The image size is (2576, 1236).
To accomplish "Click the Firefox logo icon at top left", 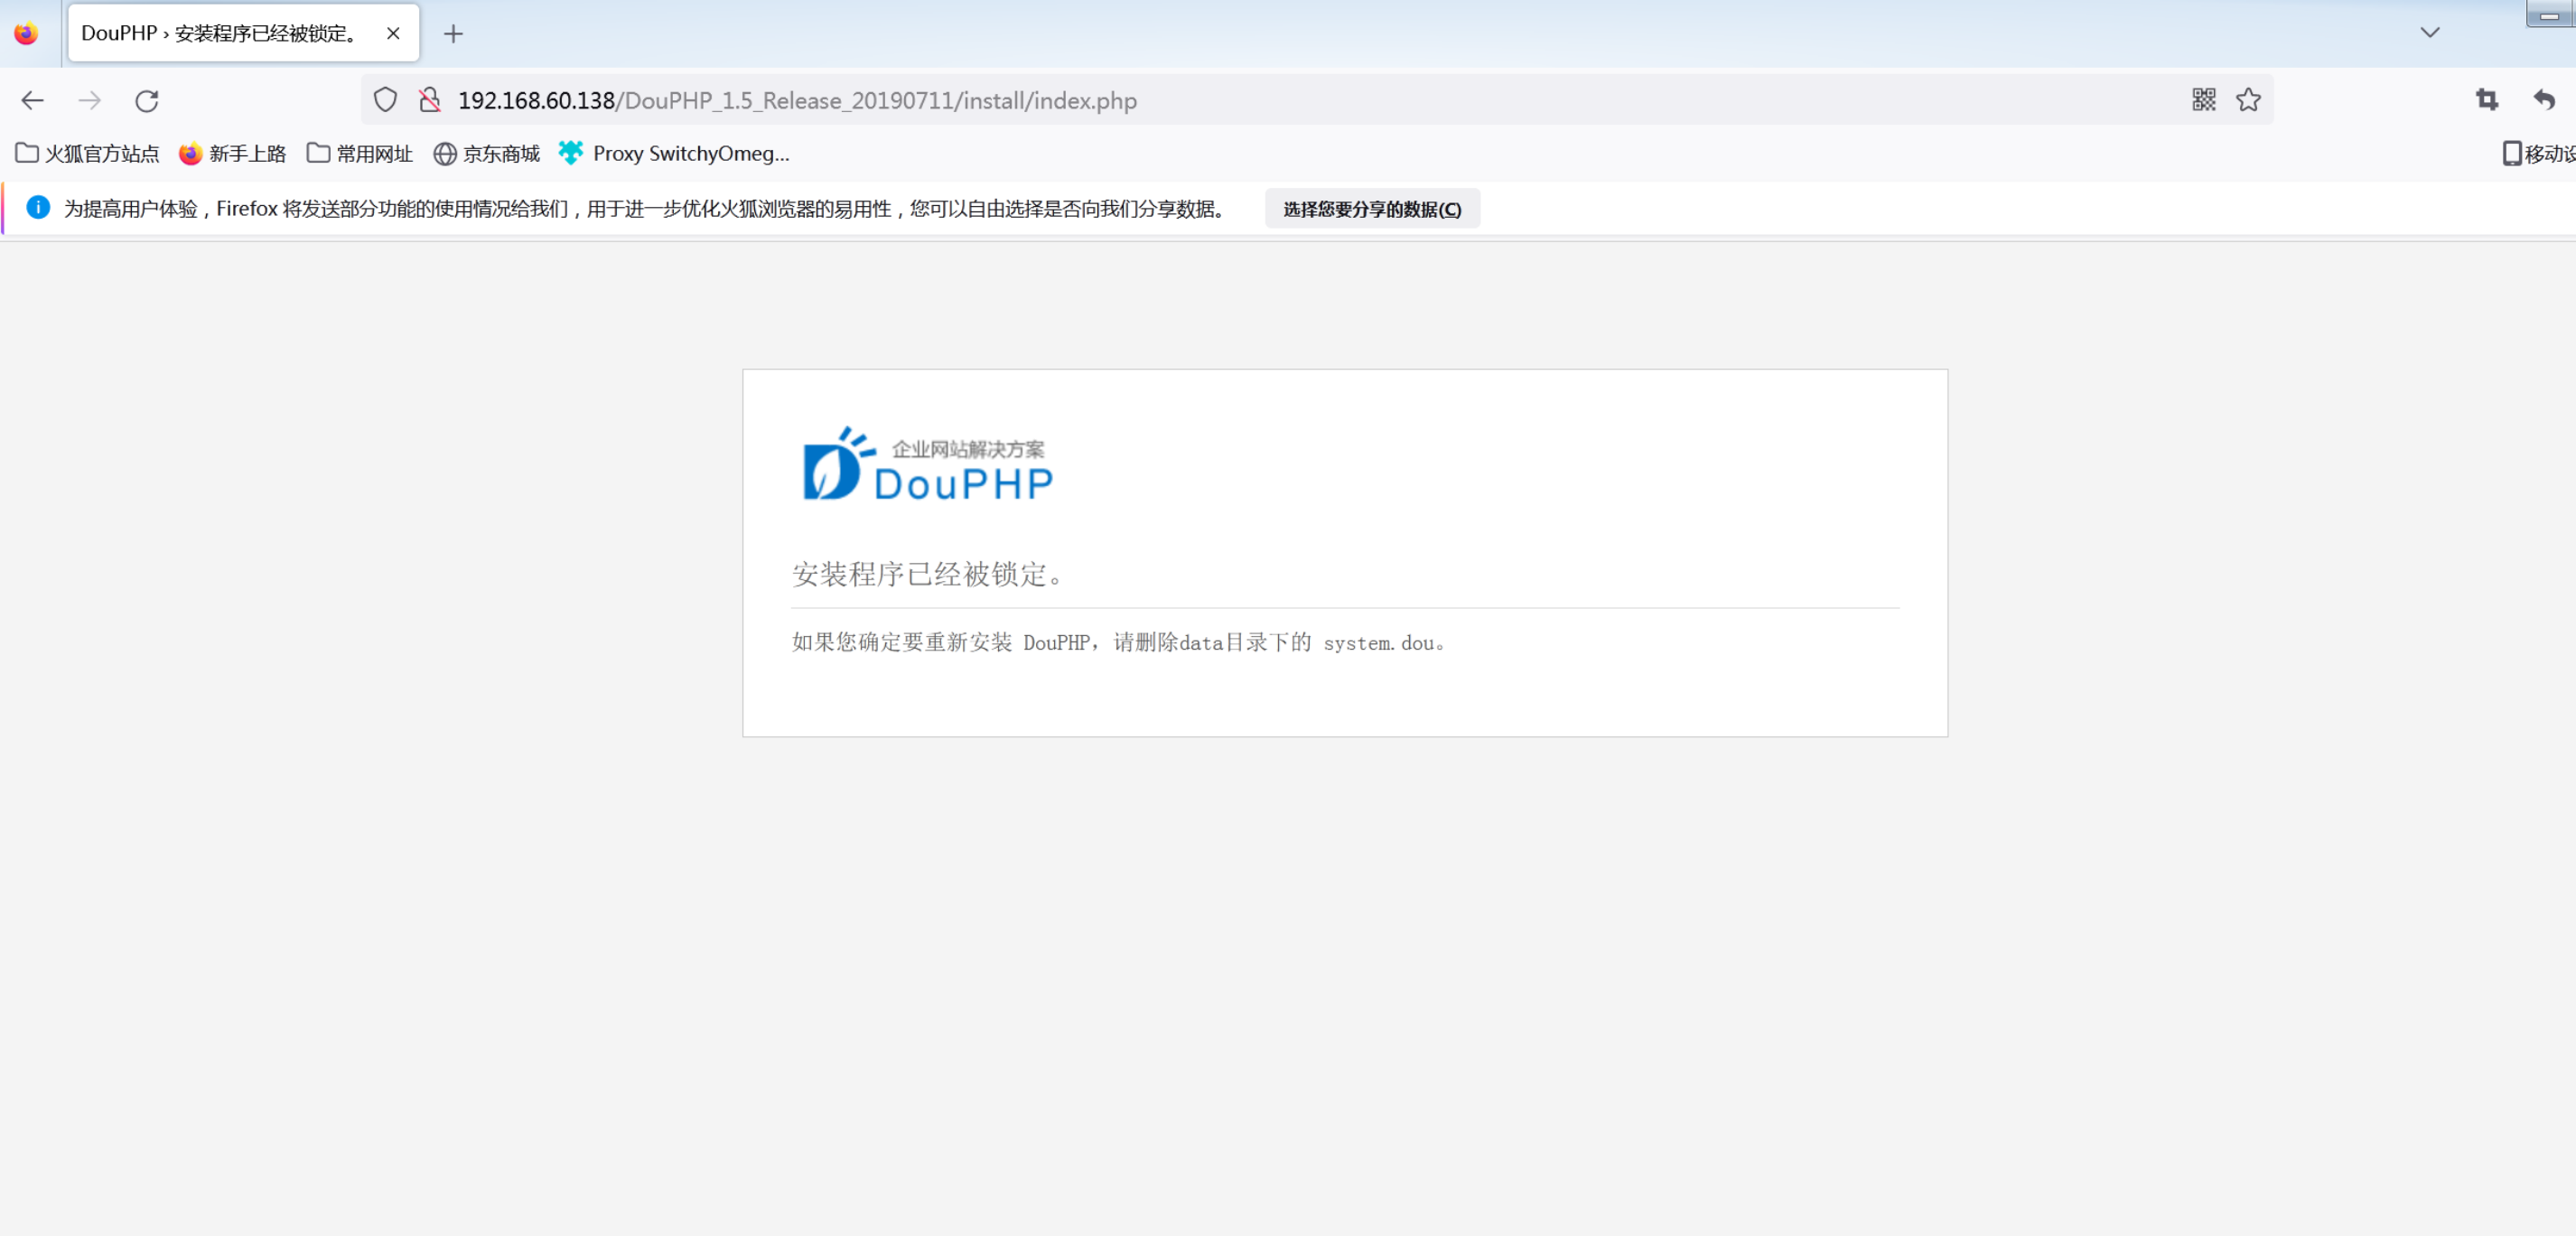I will click(x=26, y=33).
